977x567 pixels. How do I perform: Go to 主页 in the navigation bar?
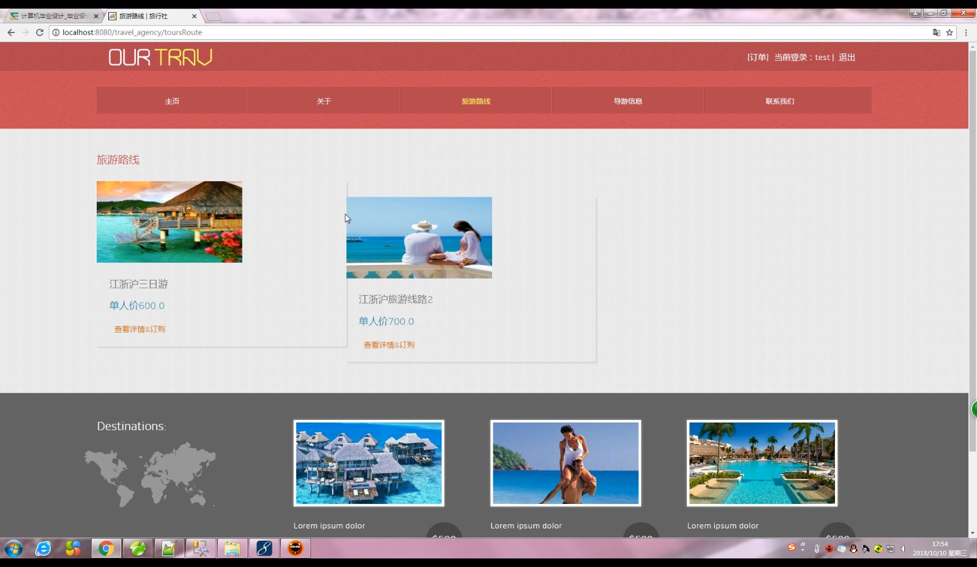pyautogui.click(x=172, y=100)
